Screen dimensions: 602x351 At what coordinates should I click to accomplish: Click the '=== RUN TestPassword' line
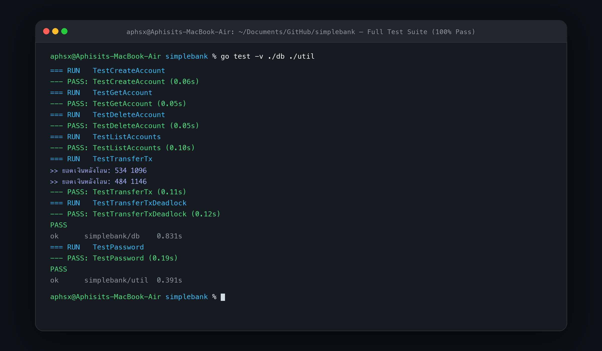[x=97, y=247]
